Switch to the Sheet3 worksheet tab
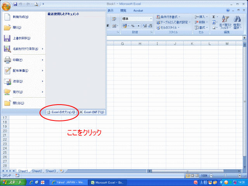 tap(51, 171)
